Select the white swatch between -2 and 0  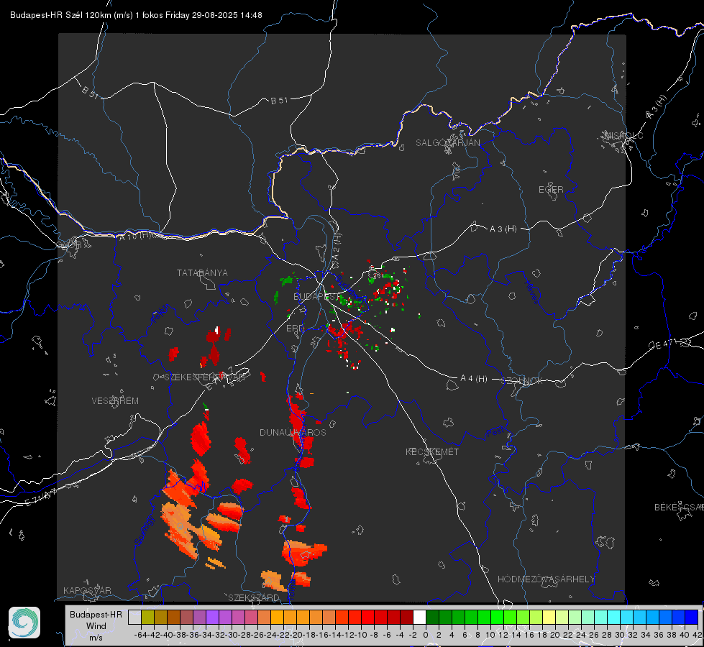419,617
